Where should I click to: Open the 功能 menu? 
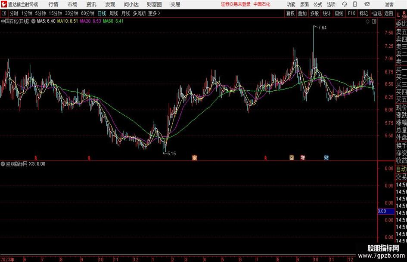pyautogui.click(x=291, y=4)
